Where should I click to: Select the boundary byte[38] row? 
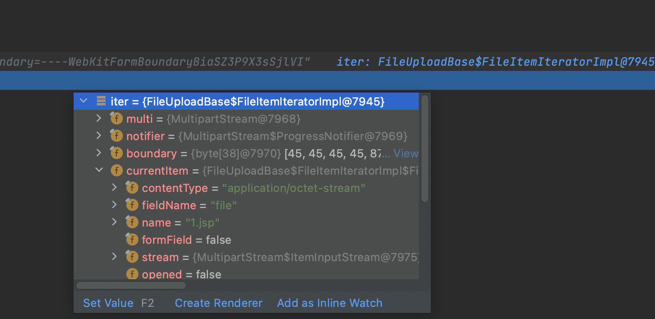pos(246,153)
